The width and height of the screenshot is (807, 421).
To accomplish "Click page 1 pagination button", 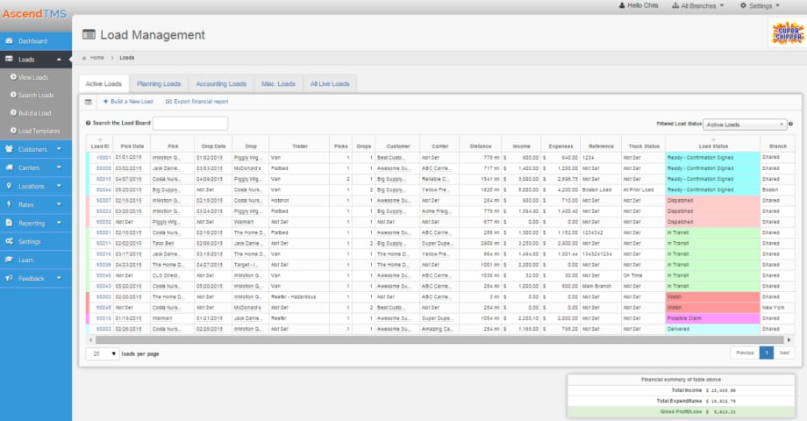I will pyautogui.click(x=767, y=353).
